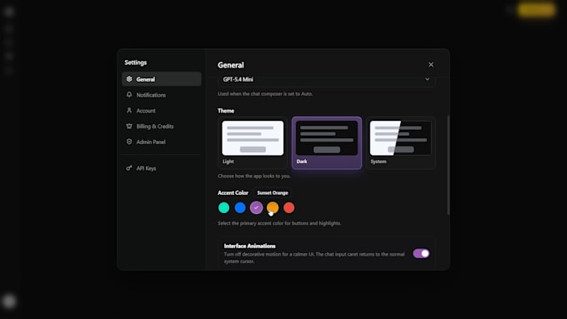
Task: Click the basket icon beside Billing & Credits
Action: click(129, 126)
